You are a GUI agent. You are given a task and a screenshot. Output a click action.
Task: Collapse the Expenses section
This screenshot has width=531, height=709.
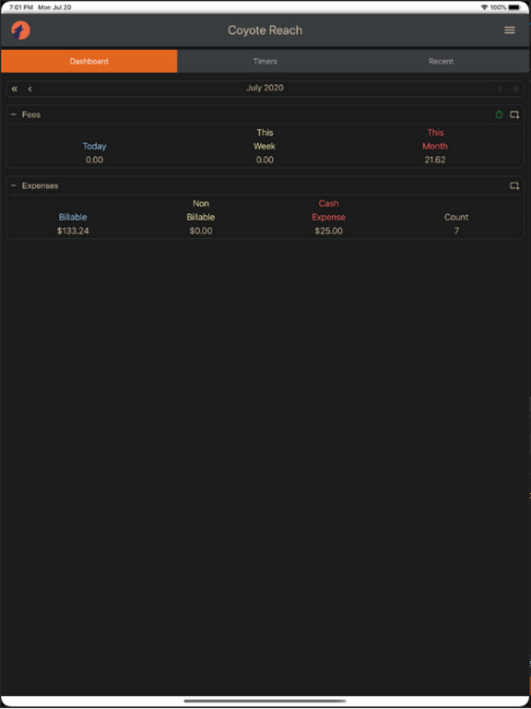coord(14,186)
